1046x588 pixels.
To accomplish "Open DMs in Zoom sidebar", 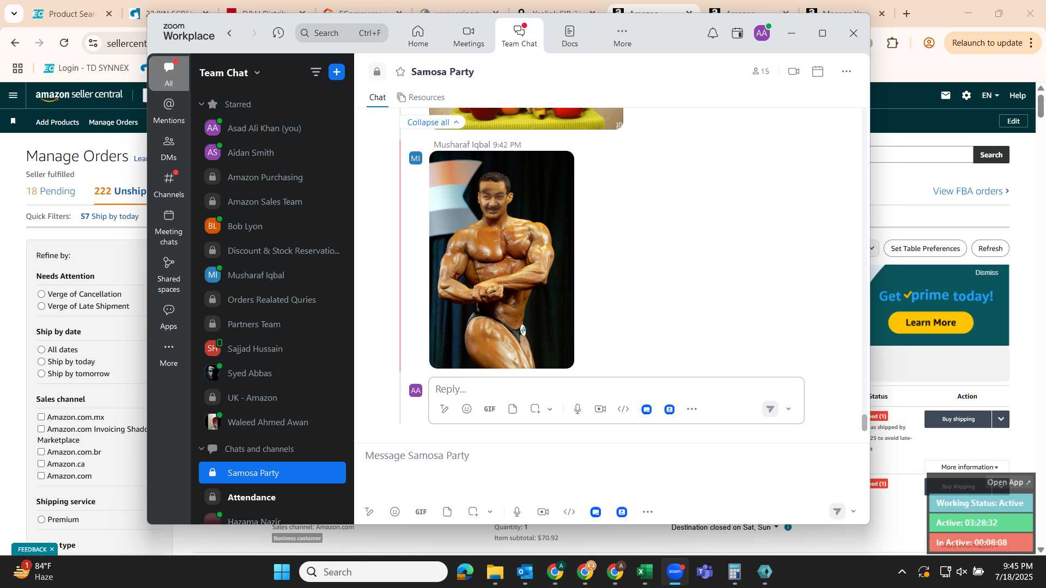I will coord(169,148).
